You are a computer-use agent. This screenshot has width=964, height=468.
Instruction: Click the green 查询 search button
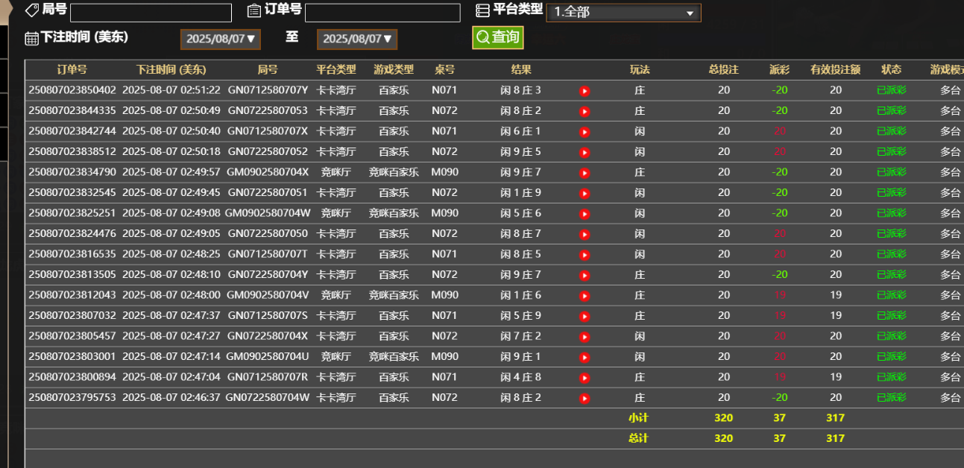[x=497, y=36]
